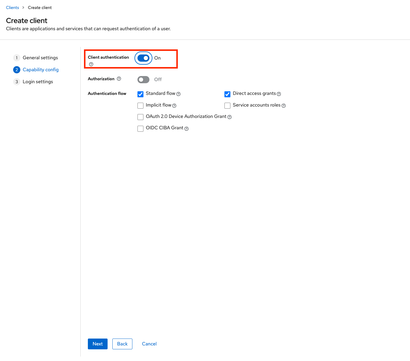410x361 pixels.
Task: Open help for Authorization setting
Action: (x=119, y=79)
